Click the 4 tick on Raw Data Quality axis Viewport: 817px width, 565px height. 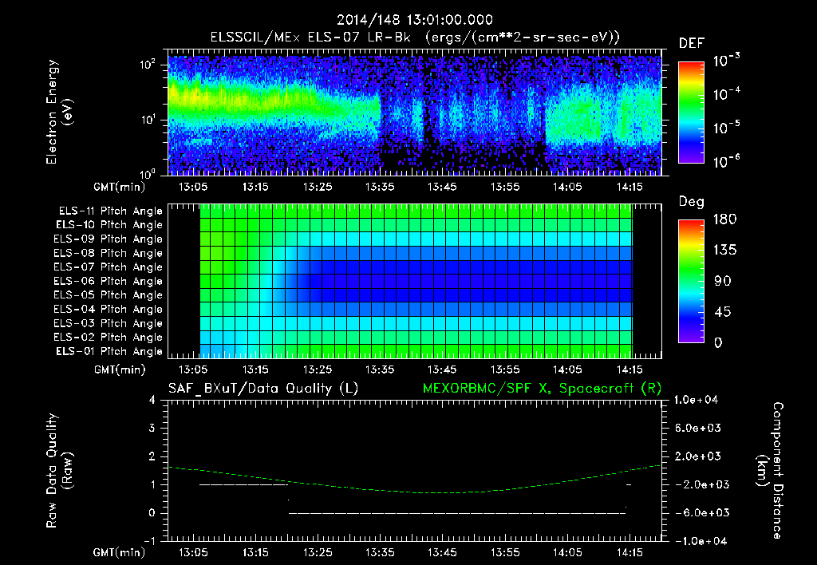(x=152, y=400)
